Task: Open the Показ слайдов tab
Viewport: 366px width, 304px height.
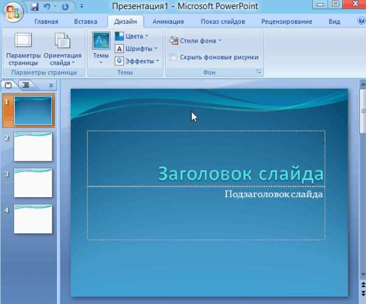Action: tap(223, 21)
